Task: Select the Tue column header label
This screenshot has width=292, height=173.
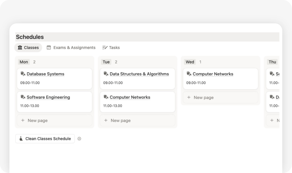Action: coord(106,62)
